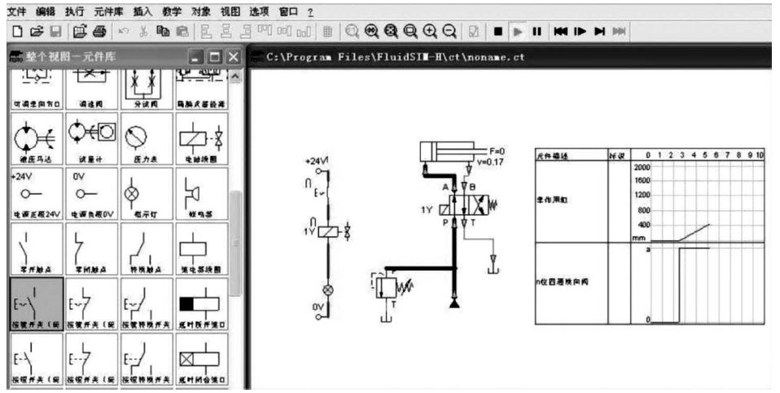Select the 常开触点 normally-open contact component
This screenshot has height=393, width=780.
[x=36, y=248]
